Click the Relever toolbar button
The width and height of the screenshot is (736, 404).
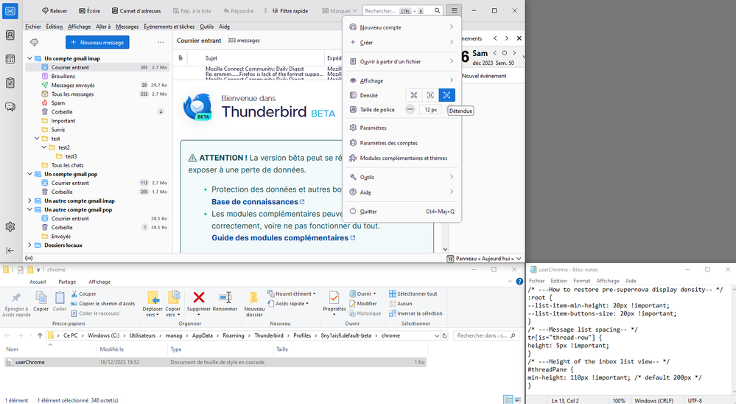(x=55, y=11)
